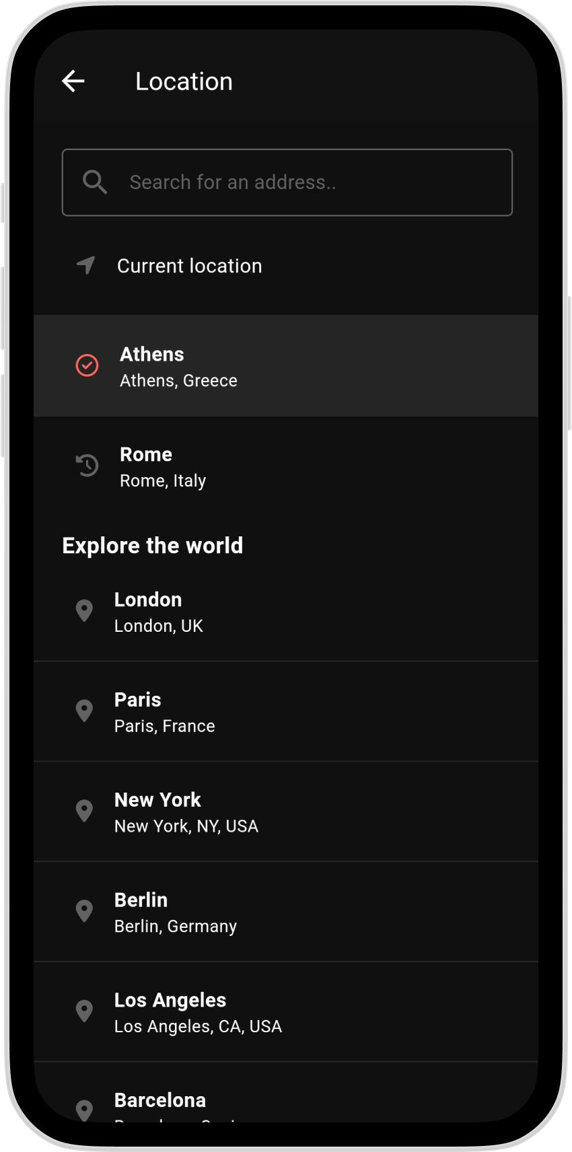This screenshot has height=1152, width=572.
Task: Click the search magnifier icon
Action: (94, 182)
